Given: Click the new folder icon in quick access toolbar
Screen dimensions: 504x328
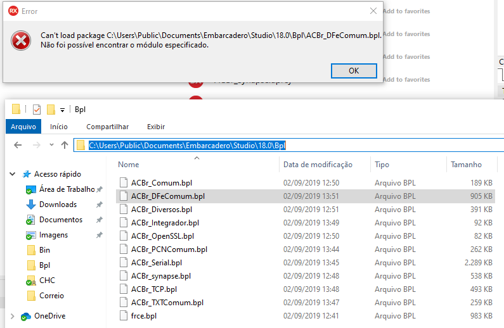Looking at the screenshot, I should coord(51,110).
